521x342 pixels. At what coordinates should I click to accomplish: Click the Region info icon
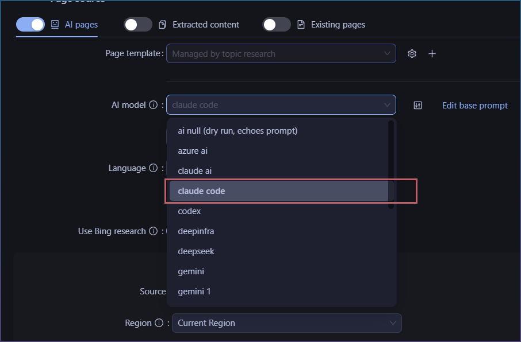(159, 322)
